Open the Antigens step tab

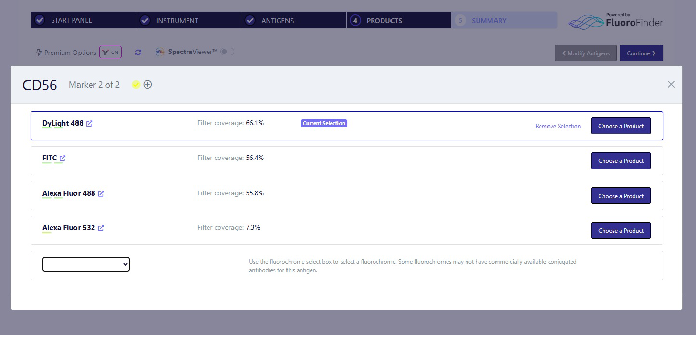(x=293, y=21)
